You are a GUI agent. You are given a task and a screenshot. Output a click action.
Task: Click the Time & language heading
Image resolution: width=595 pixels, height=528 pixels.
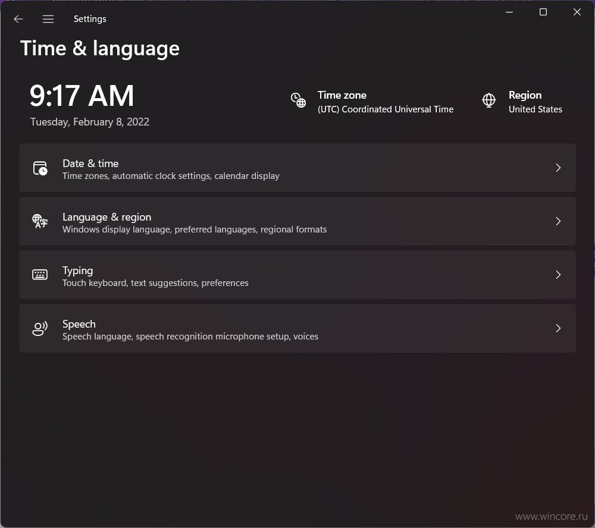coord(100,49)
